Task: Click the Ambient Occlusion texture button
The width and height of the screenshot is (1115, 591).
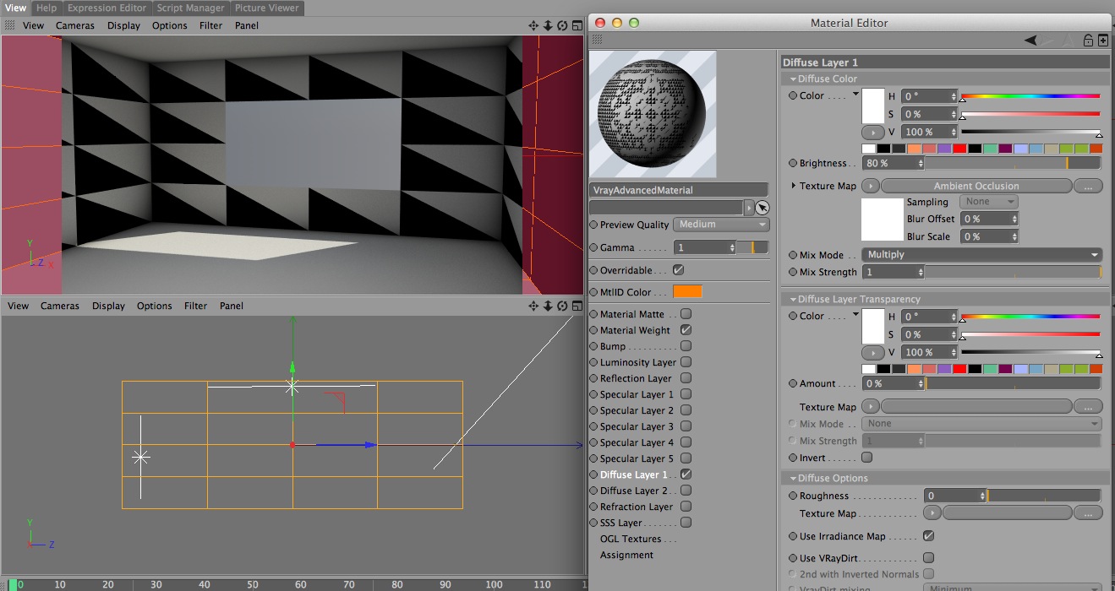Action: tap(976, 186)
